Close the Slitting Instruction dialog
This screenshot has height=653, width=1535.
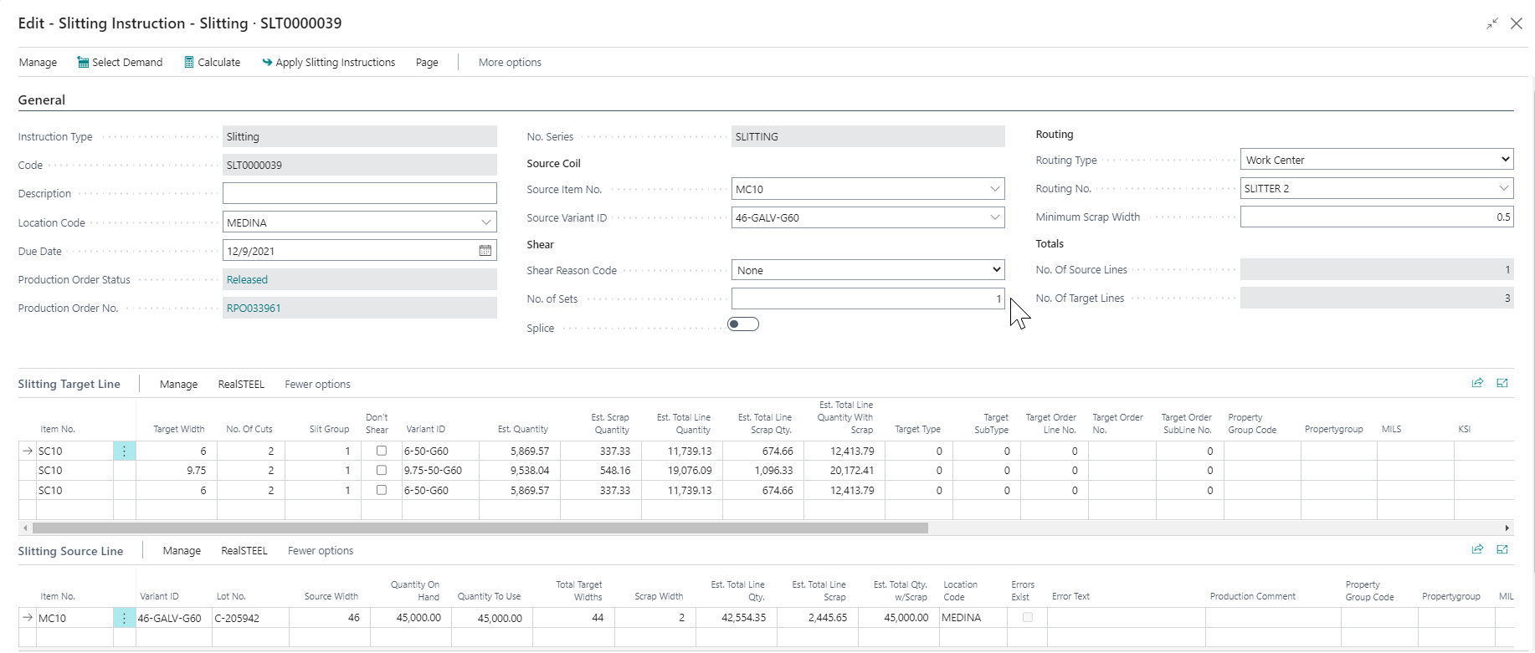1516,23
